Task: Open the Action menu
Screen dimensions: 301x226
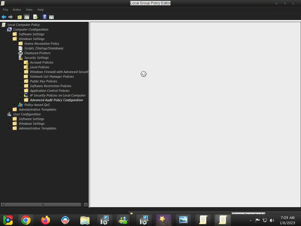Action: (x=17, y=10)
